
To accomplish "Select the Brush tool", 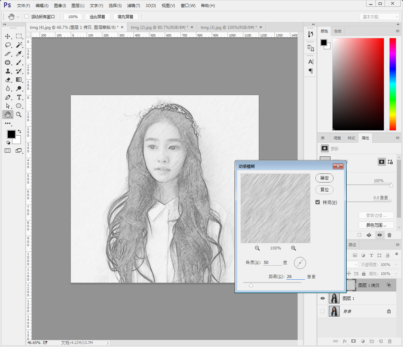I will (19, 62).
